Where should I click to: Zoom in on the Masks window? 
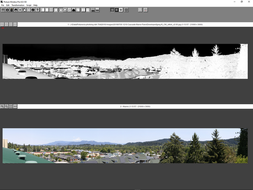coord(2,107)
